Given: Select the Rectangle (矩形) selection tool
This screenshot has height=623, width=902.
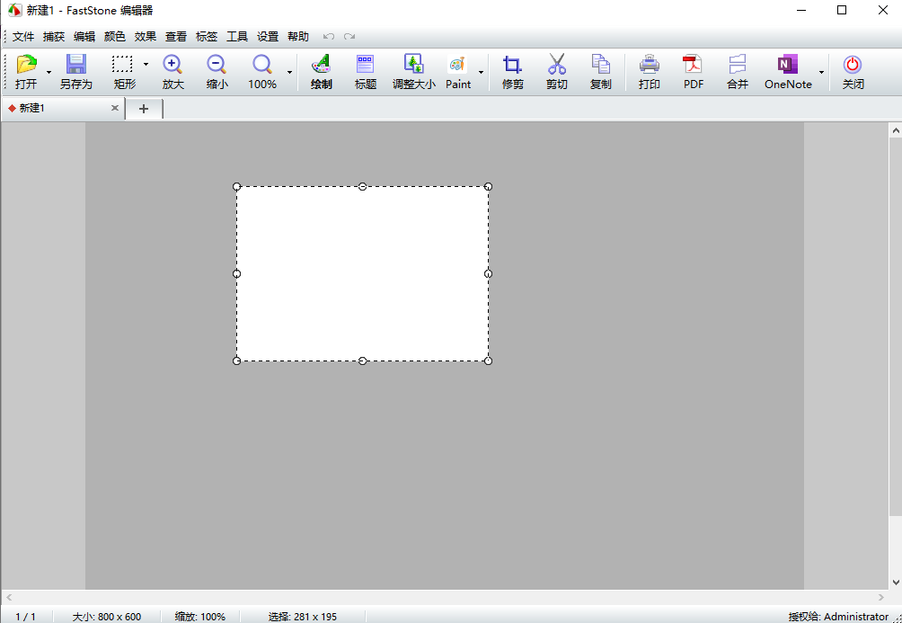Looking at the screenshot, I should [x=122, y=64].
